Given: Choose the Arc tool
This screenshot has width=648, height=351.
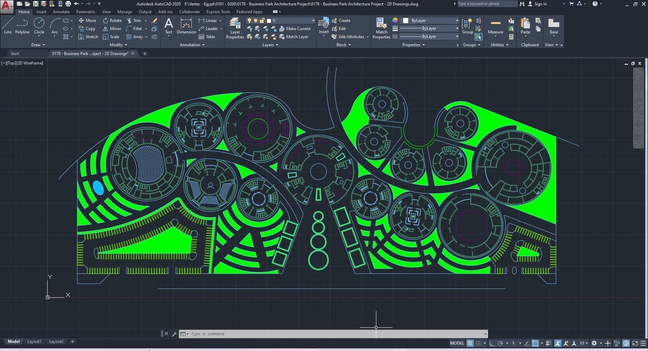Looking at the screenshot, I should pos(55,26).
